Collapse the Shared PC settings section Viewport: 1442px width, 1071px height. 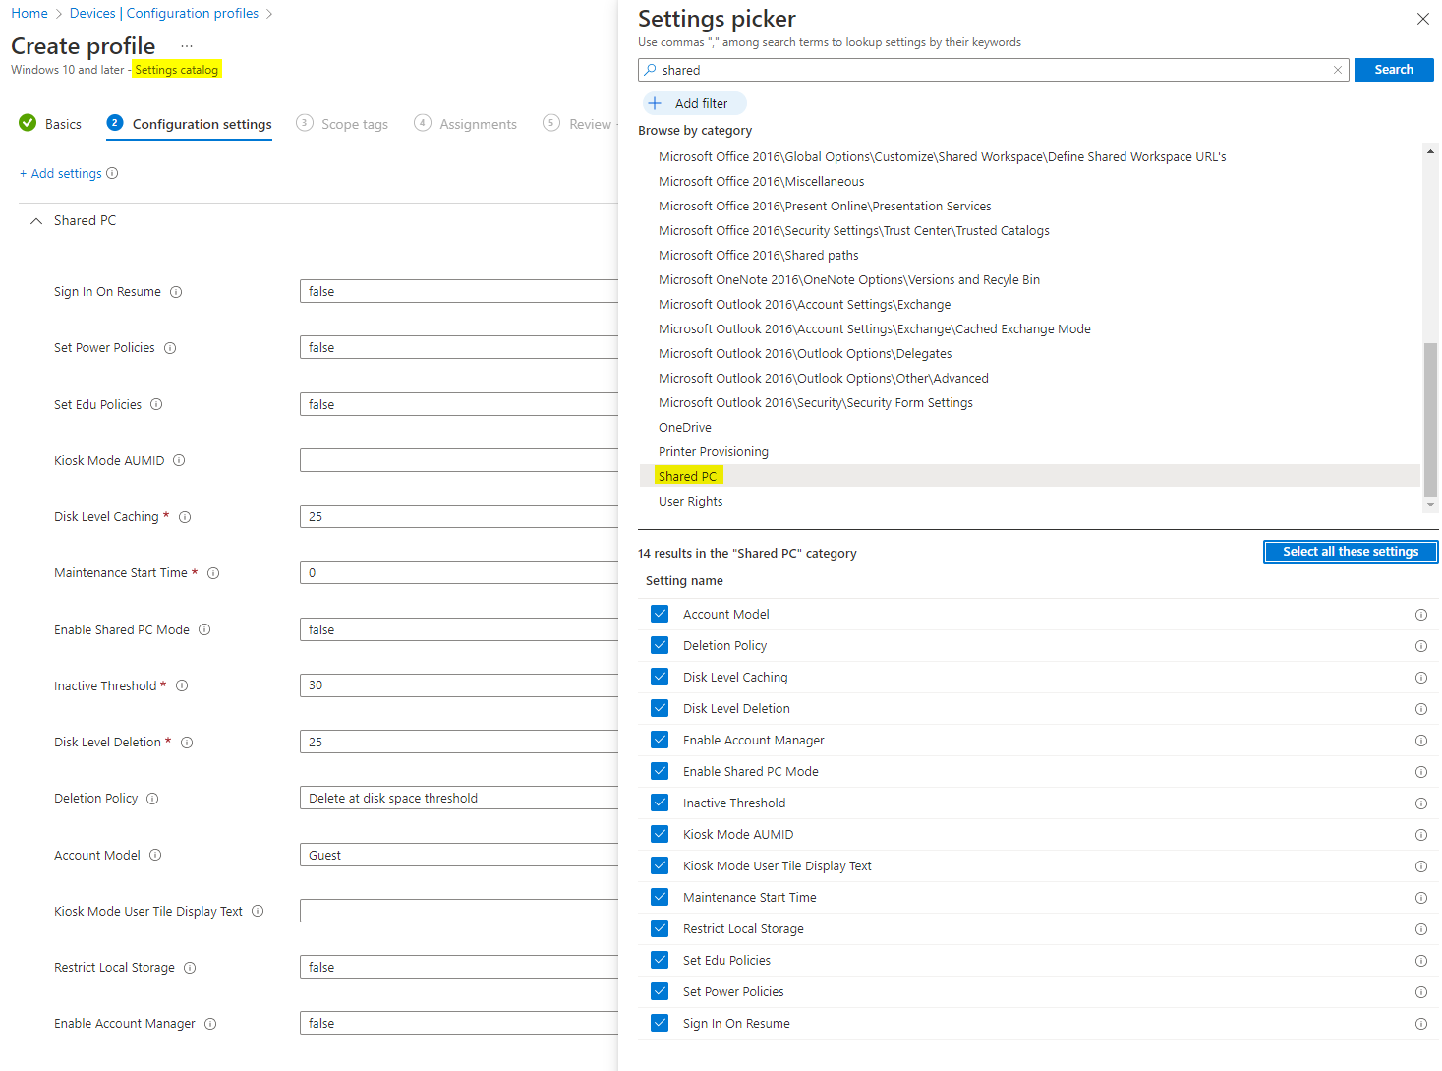(36, 220)
